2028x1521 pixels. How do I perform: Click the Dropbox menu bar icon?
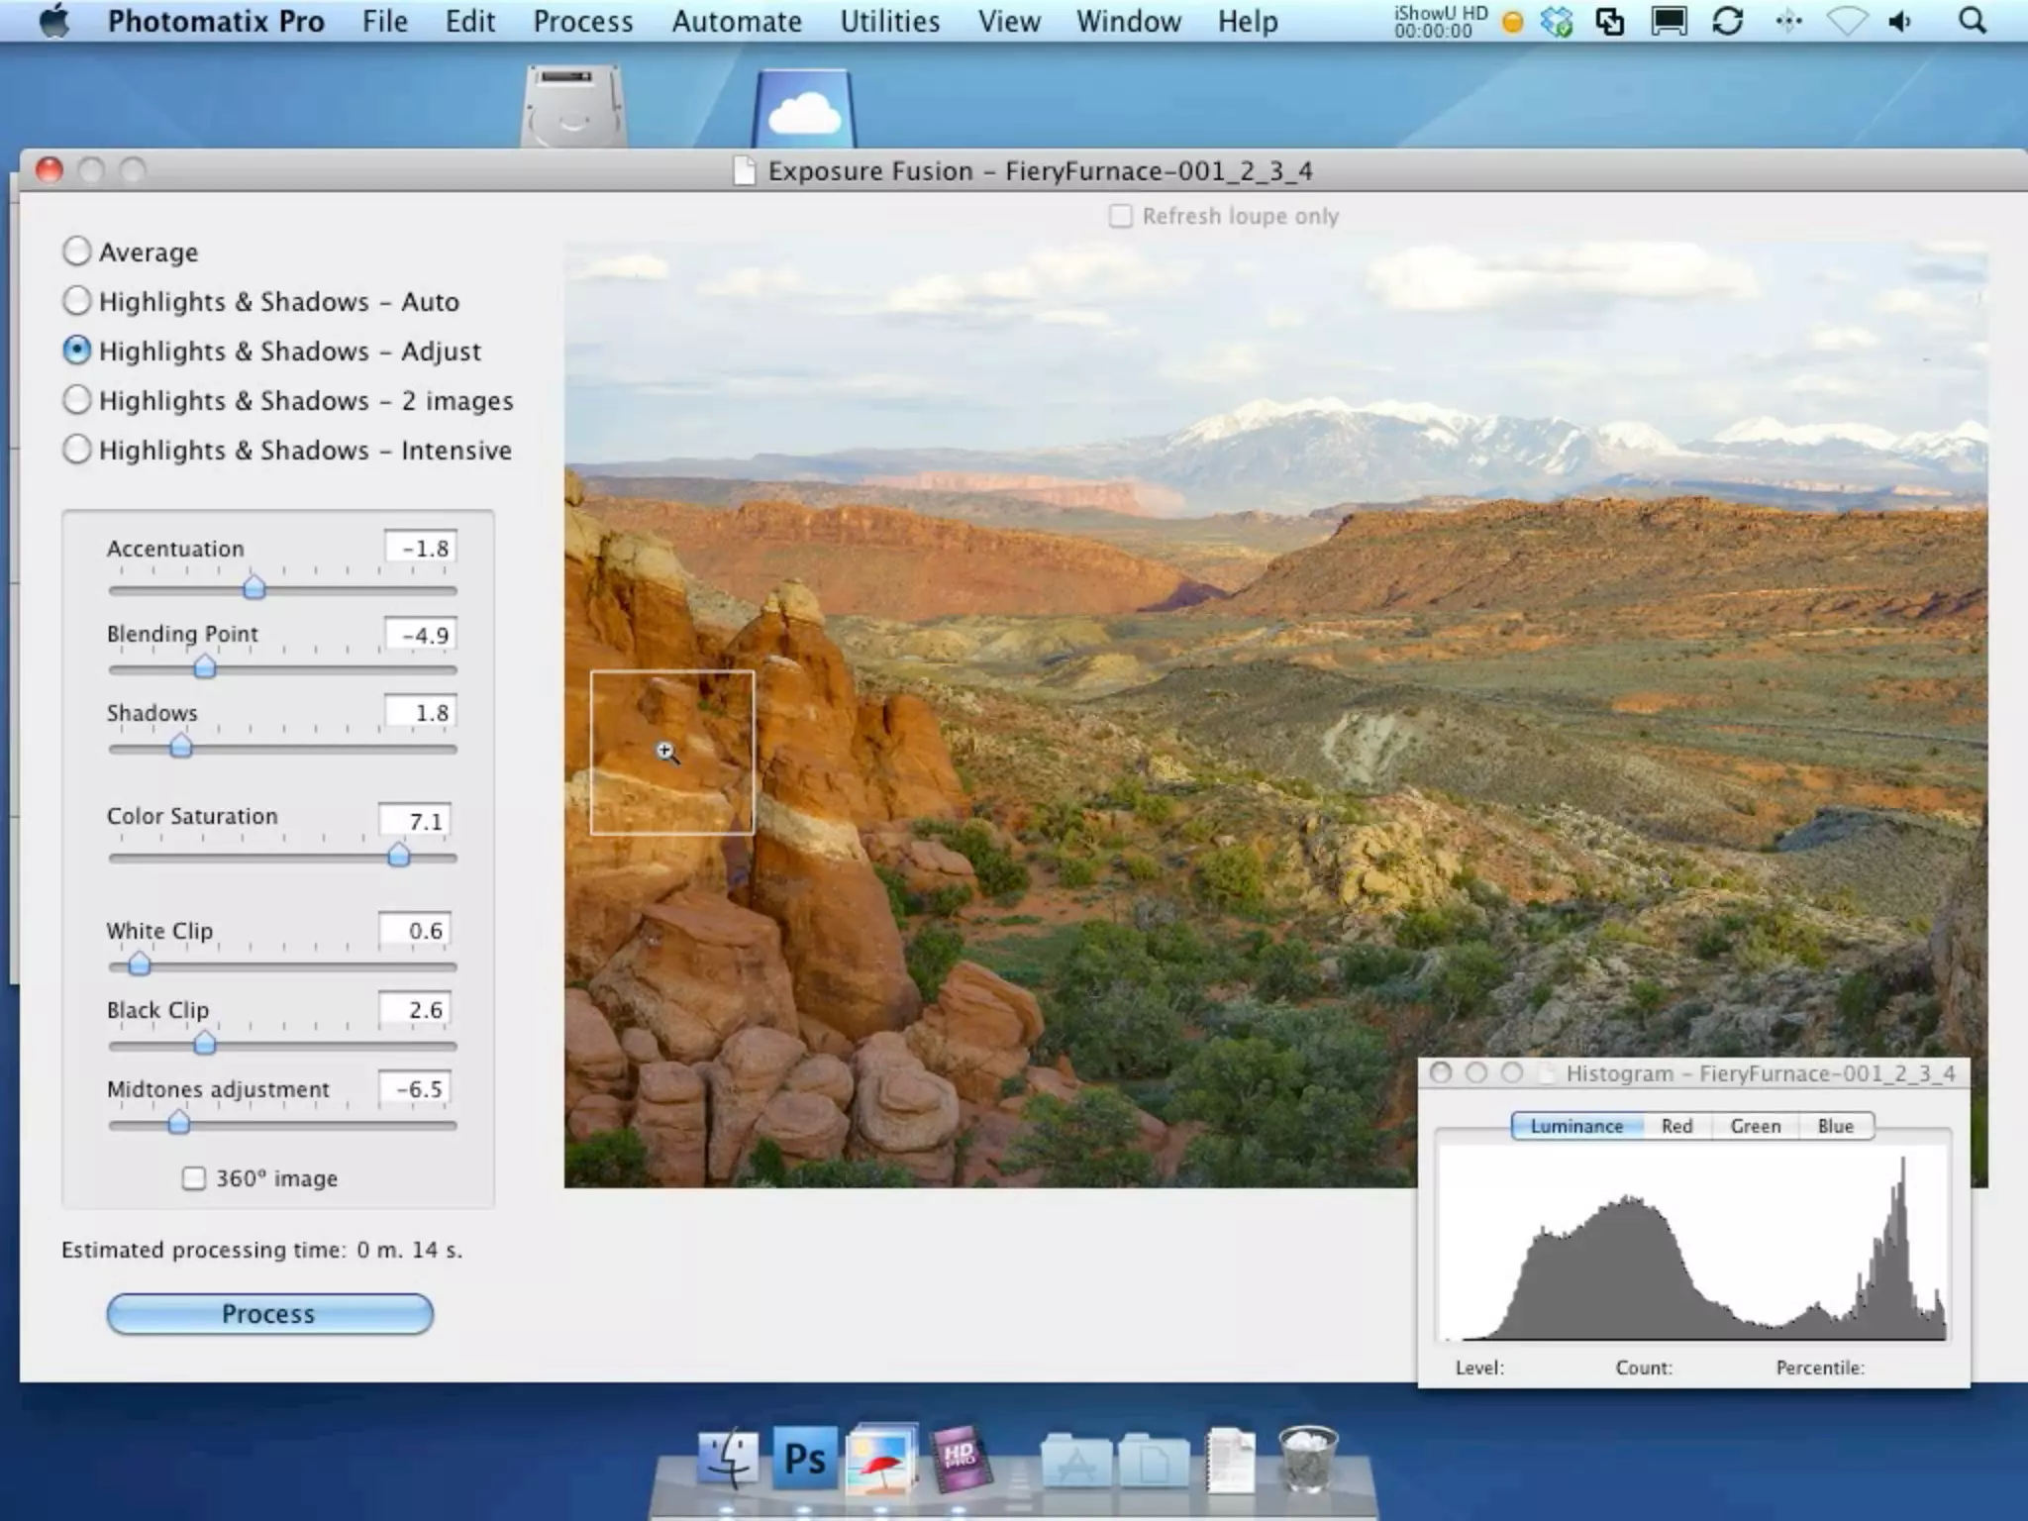tap(1557, 22)
